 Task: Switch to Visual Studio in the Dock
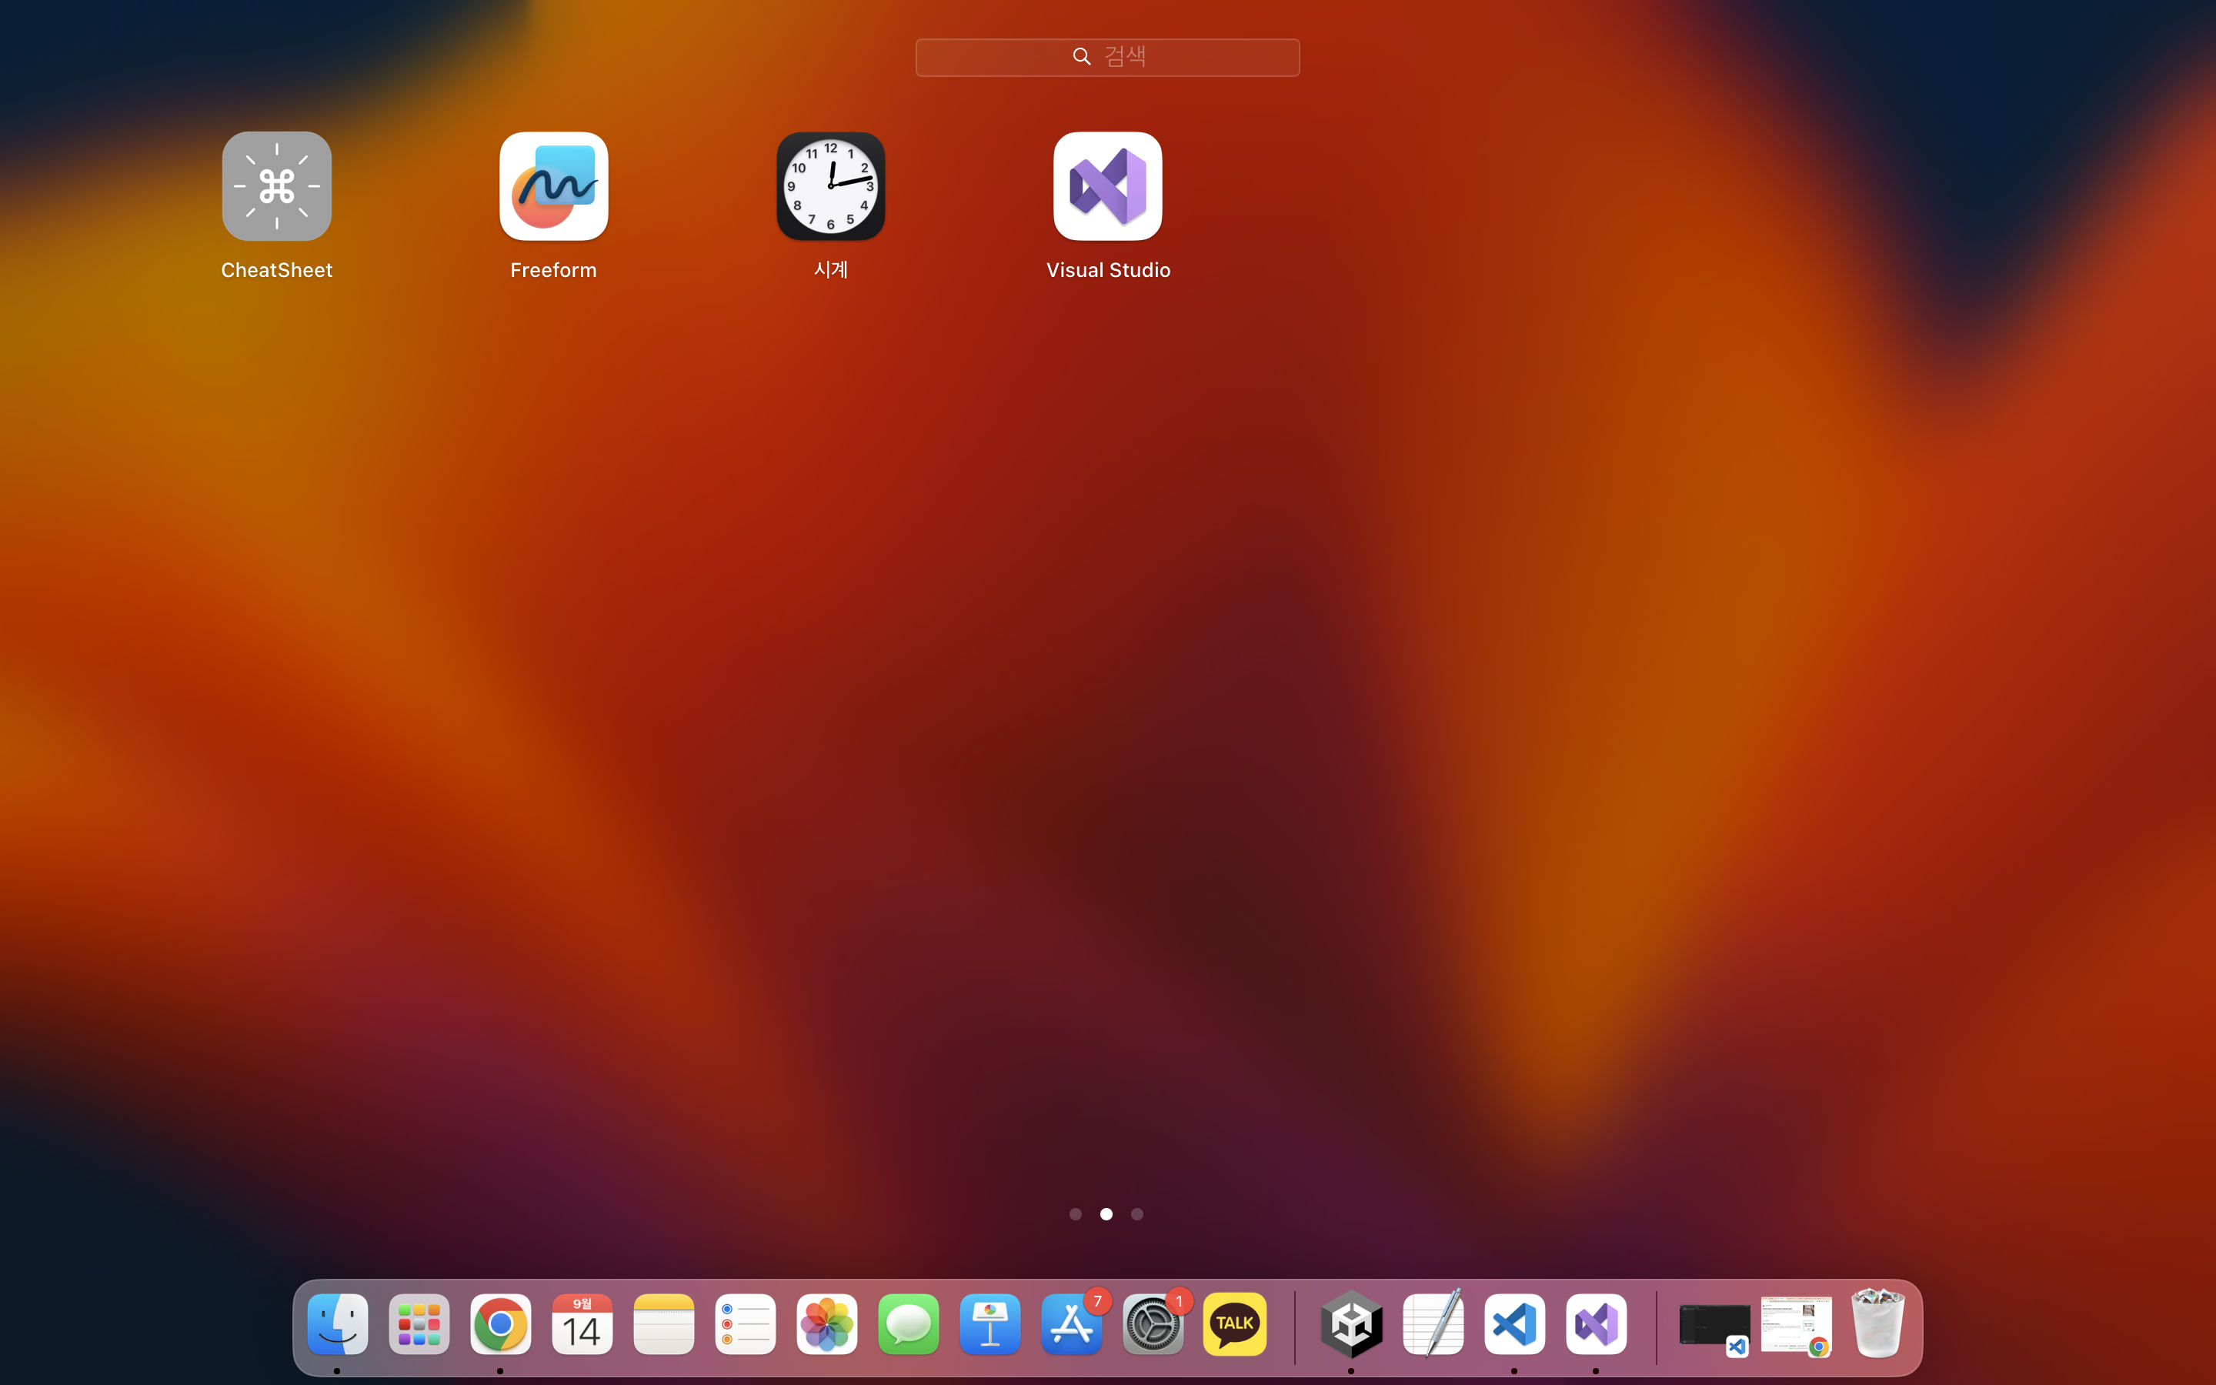[1596, 1324]
